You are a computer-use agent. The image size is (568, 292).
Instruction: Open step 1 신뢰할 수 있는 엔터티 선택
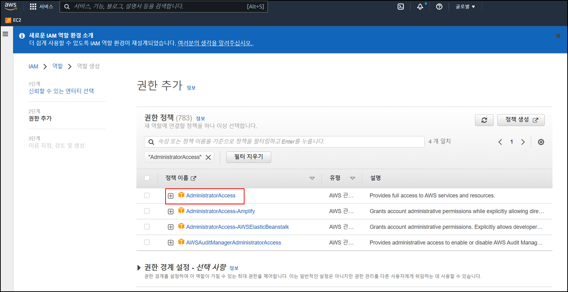click(x=61, y=91)
